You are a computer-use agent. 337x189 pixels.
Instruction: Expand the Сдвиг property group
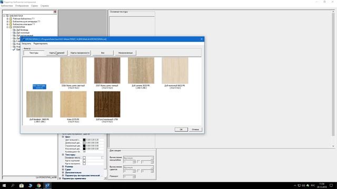(x=63, y=170)
